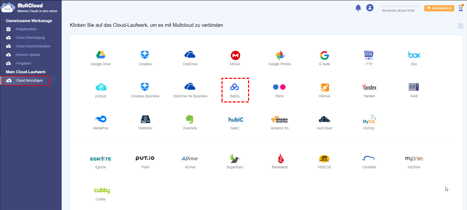Click the hourglass icon in the header

(461, 8)
